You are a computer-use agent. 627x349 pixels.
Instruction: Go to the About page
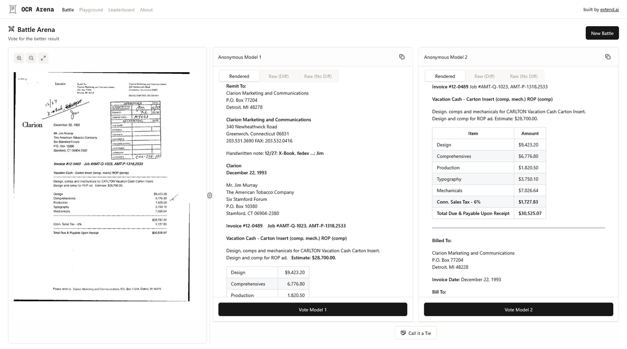pyautogui.click(x=146, y=10)
